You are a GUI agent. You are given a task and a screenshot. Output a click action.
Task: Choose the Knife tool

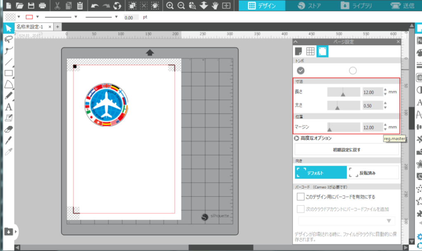9,140
